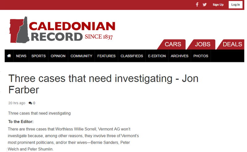The height and width of the screenshot is (152, 247).
Task: Open Classifieds in the navigation bar
Action: [132, 56]
